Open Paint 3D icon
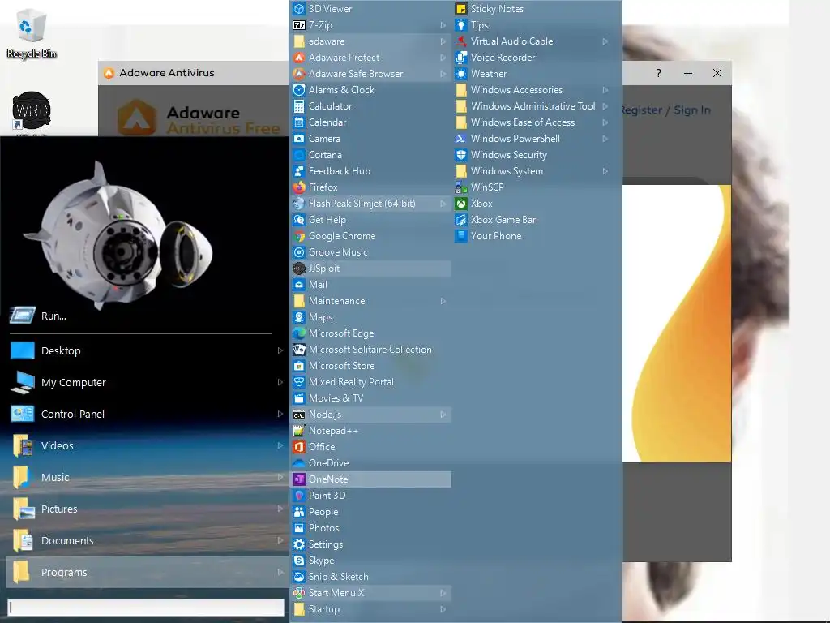 click(x=299, y=496)
